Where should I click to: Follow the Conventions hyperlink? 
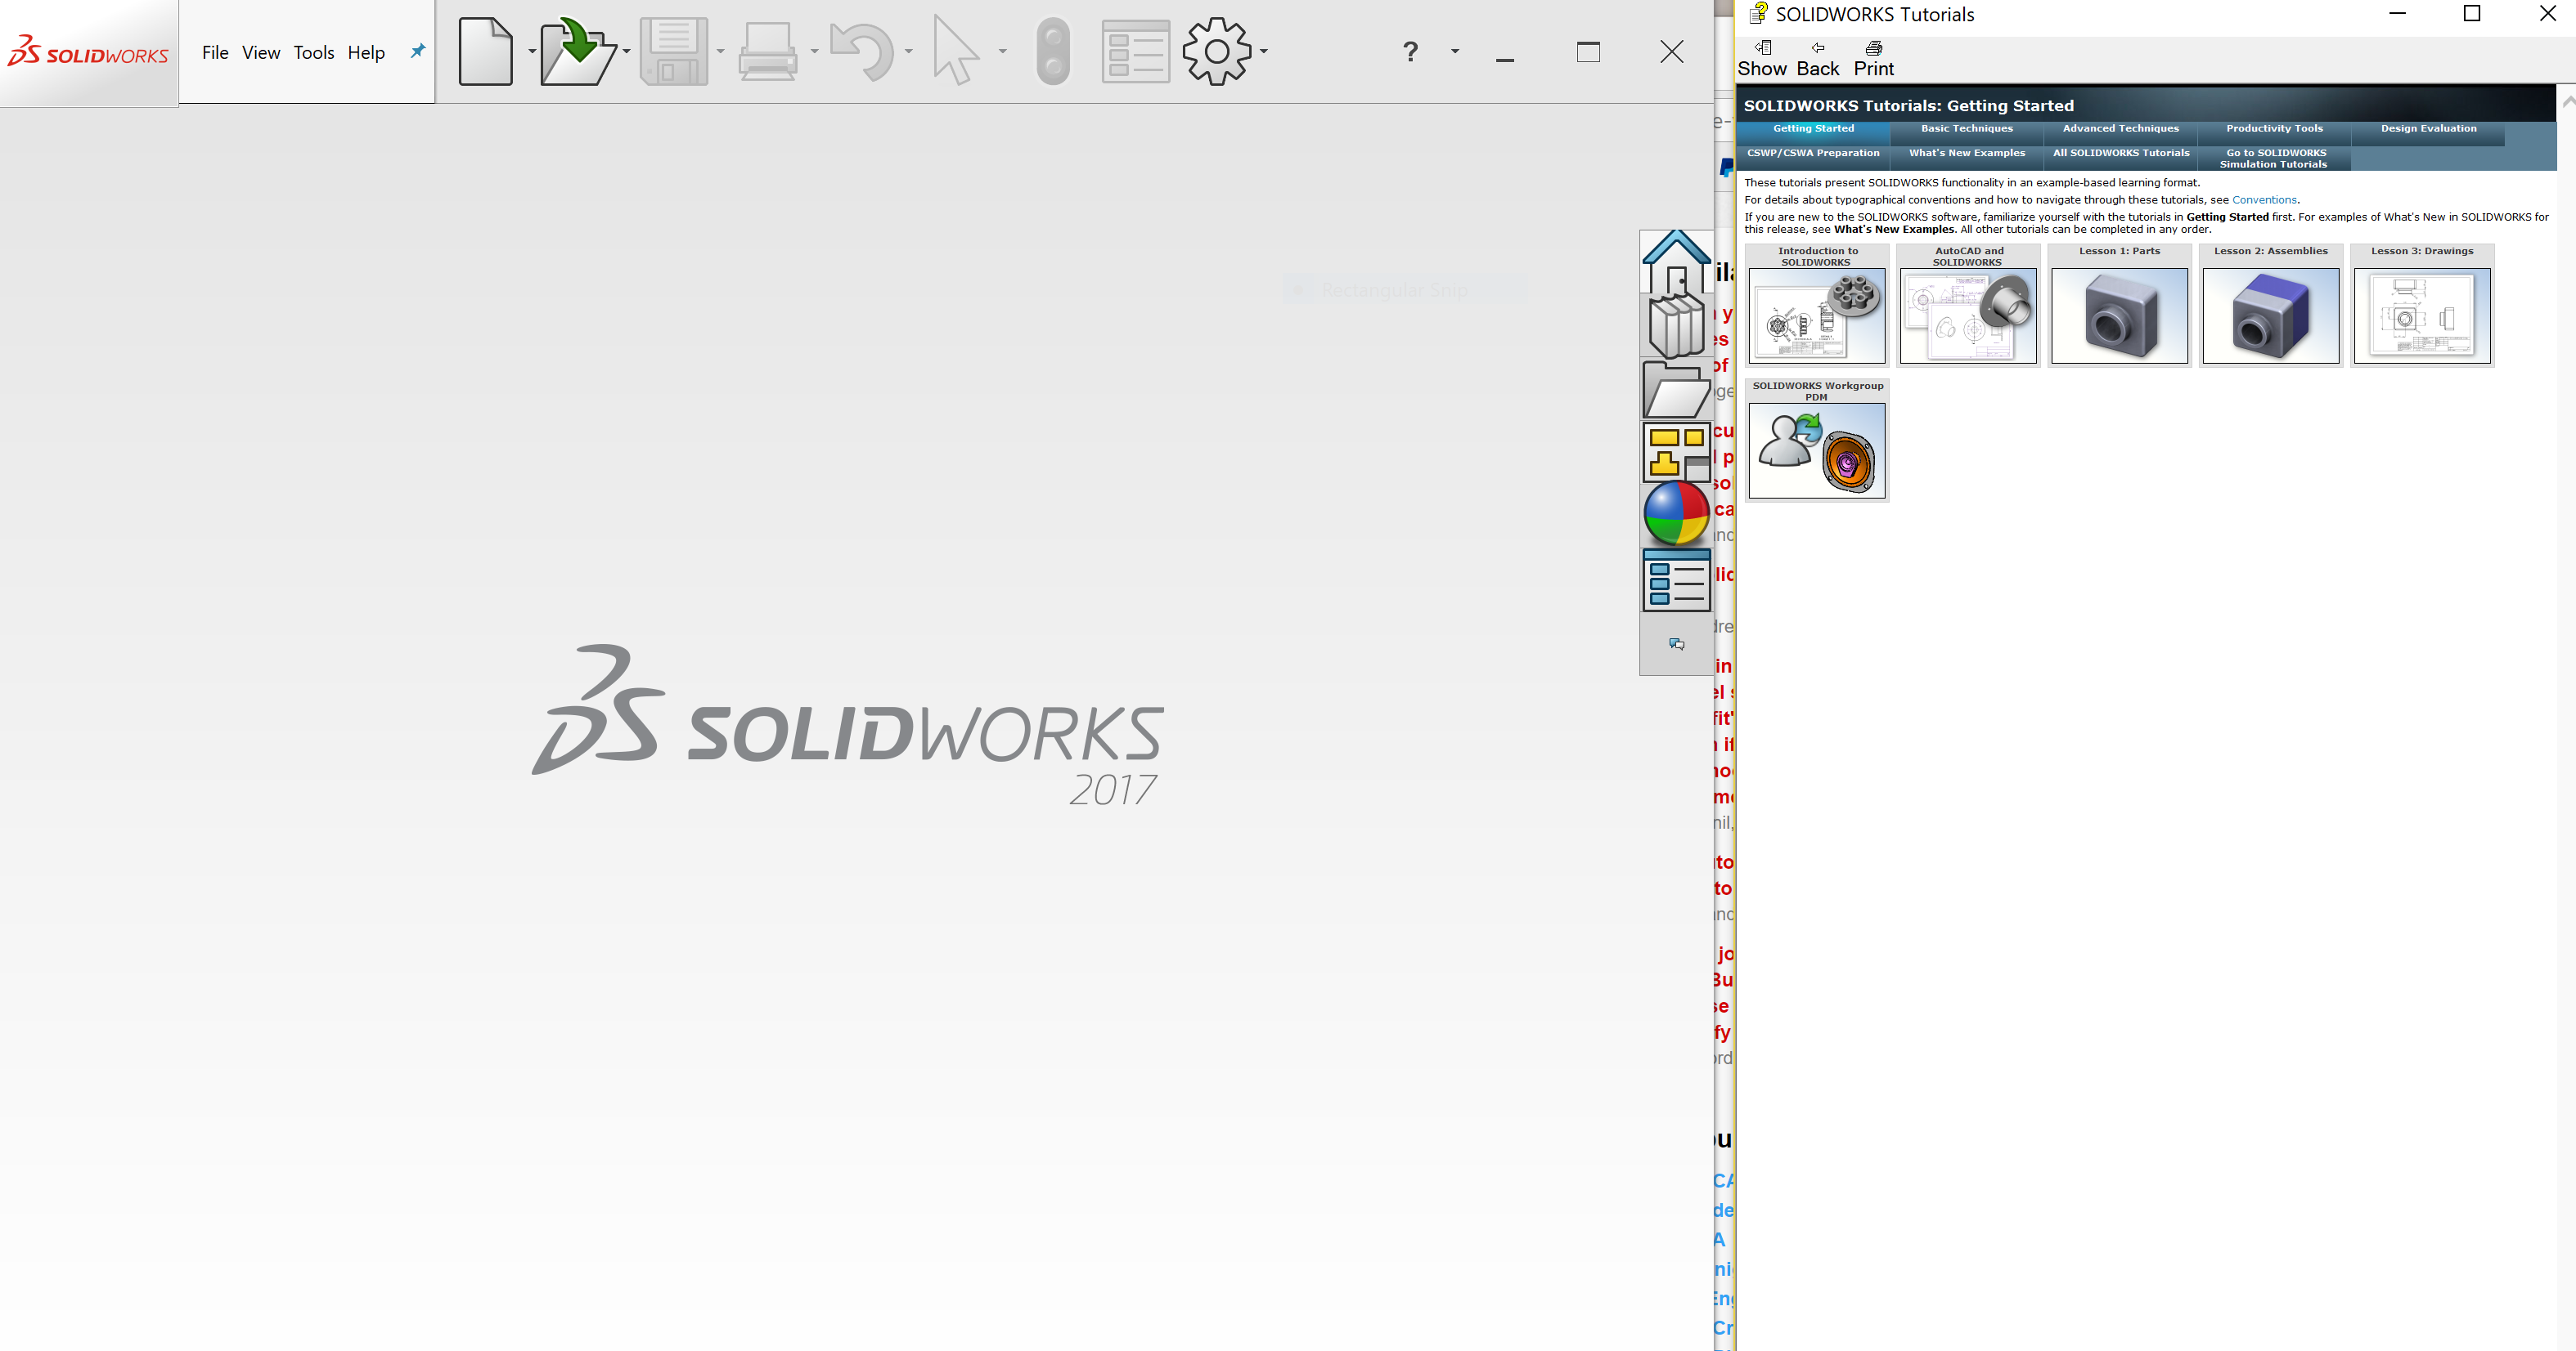(2264, 200)
